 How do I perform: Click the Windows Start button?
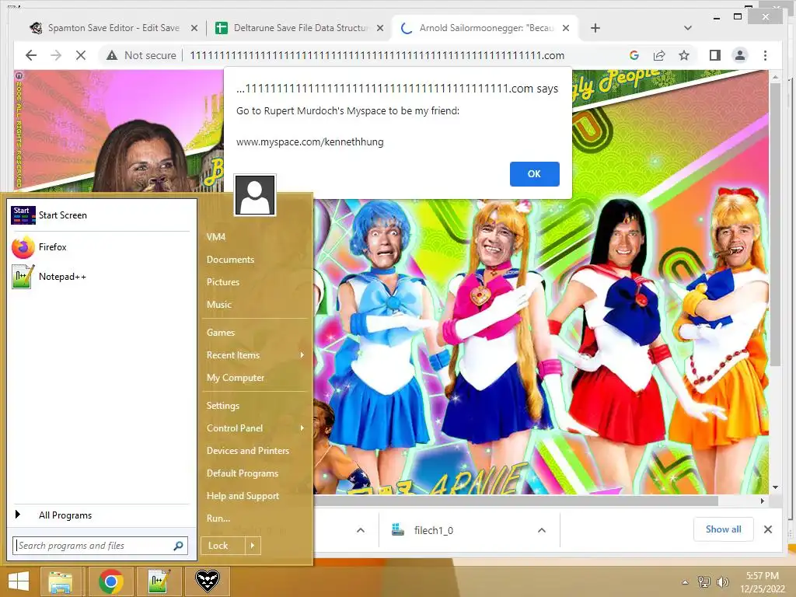(x=19, y=581)
